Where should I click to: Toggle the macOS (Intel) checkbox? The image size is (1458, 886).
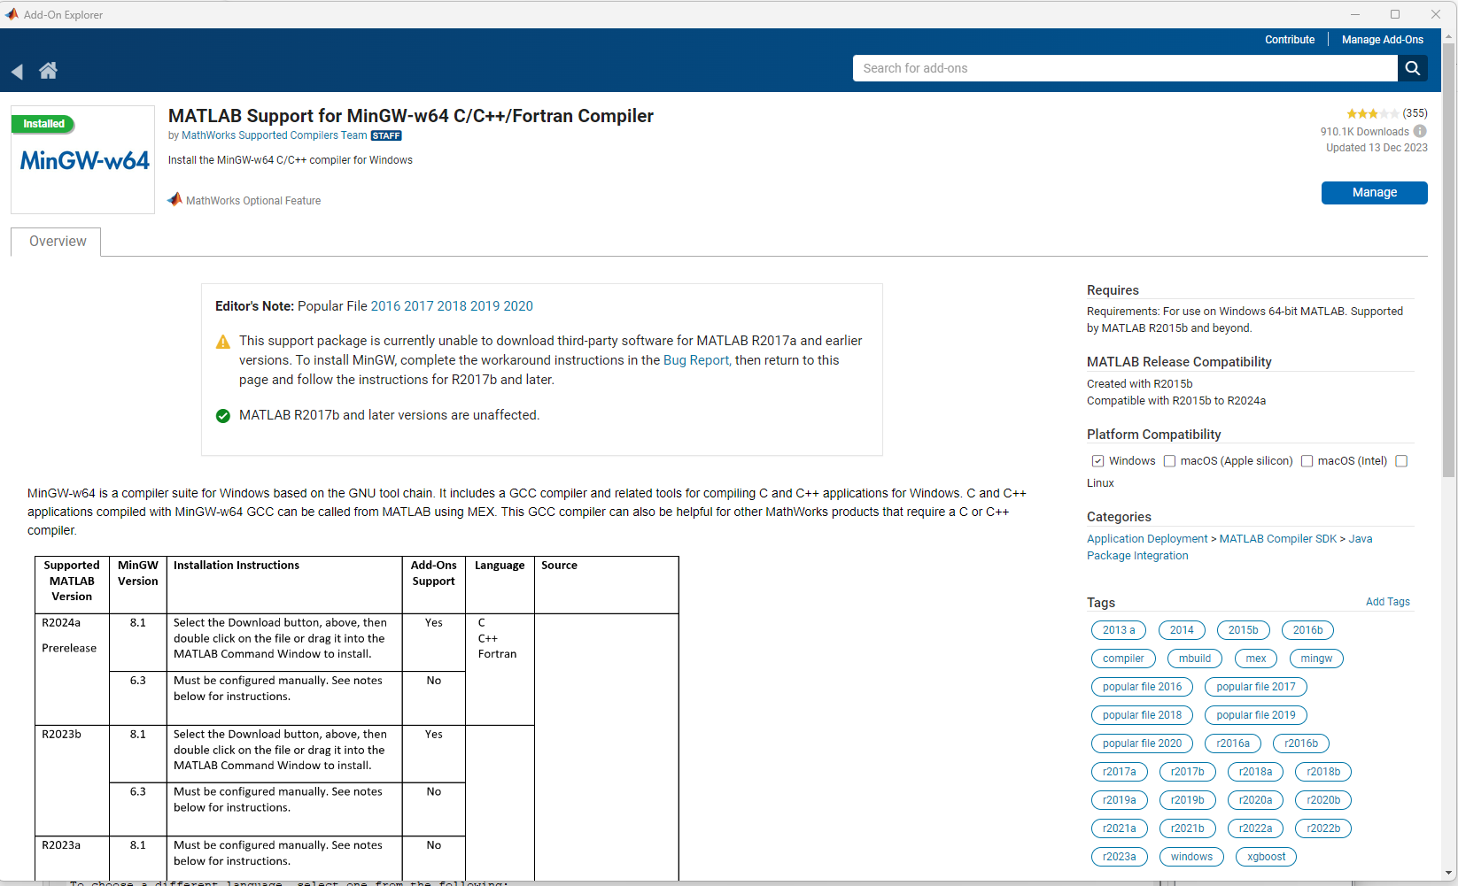[1307, 461]
